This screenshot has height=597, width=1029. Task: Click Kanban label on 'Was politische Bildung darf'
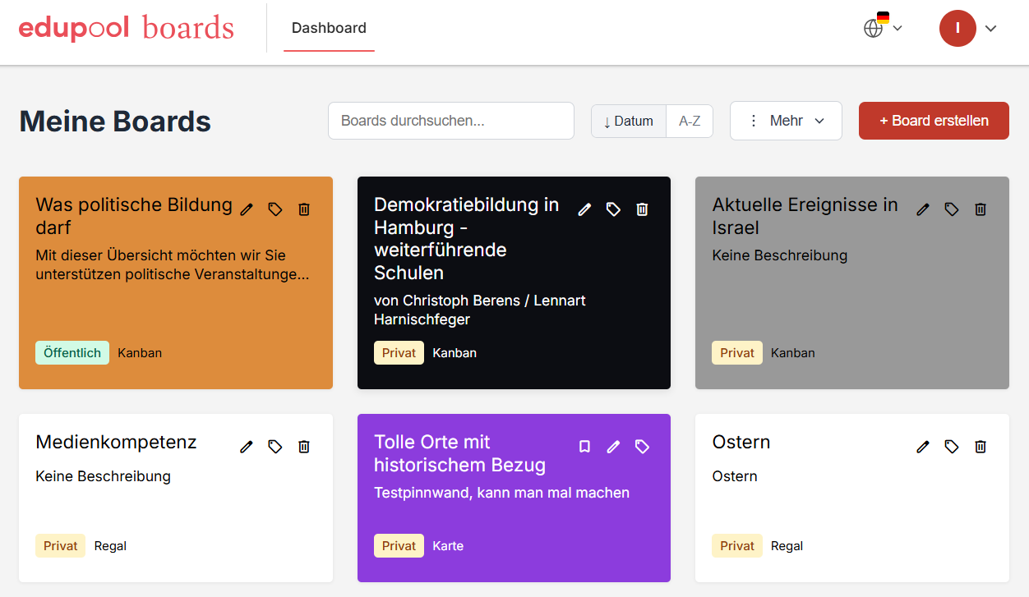pyautogui.click(x=140, y=353)
